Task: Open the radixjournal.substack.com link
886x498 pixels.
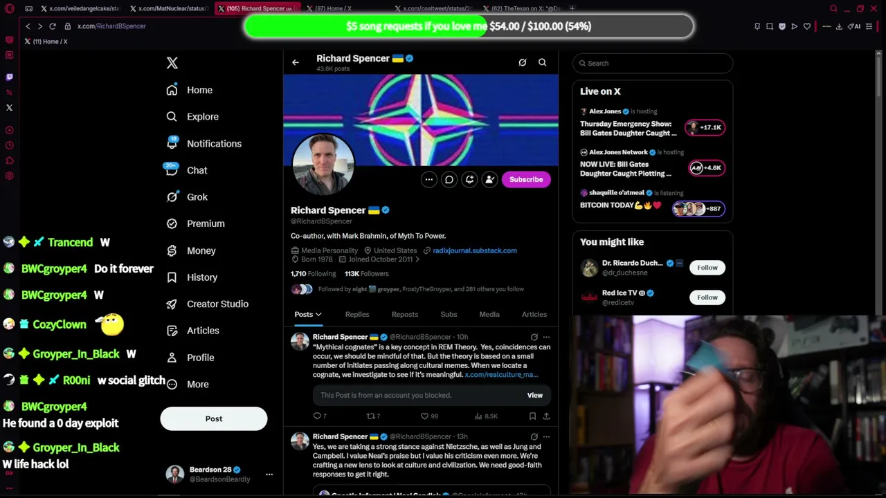Action: (x=475, y=250)
